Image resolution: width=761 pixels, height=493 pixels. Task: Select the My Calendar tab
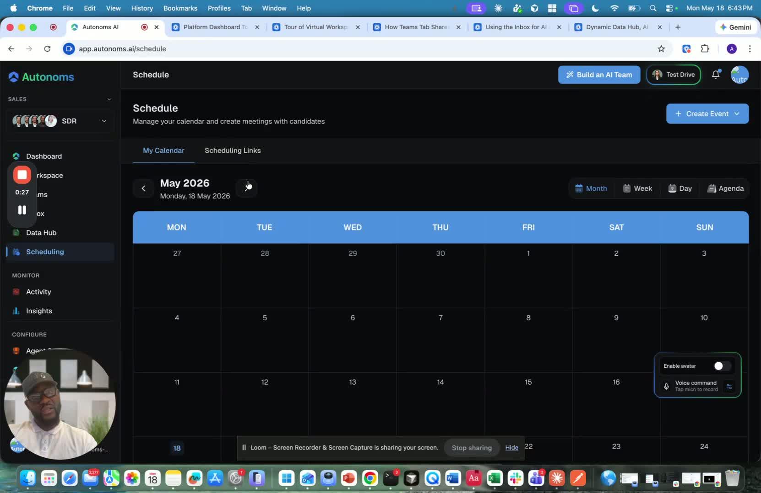[163, 150]
